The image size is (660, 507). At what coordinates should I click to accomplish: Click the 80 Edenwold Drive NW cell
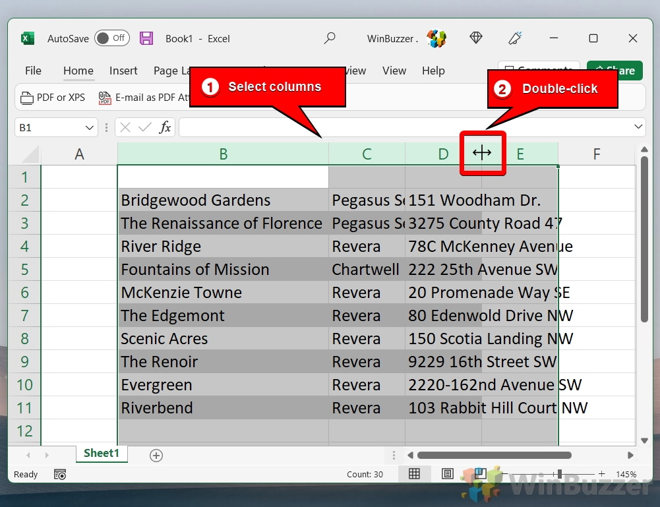click(443, 316)
